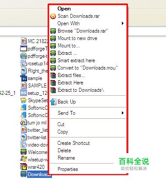Screen dimensions: 166x184
Task: Select the twitter-list file name
Action: [x=37, y=137]
